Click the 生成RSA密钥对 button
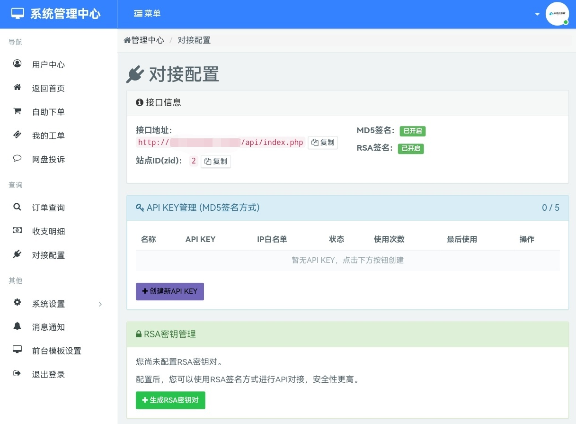The width and height of the screenshot is (576, 424). click(170, 400)
